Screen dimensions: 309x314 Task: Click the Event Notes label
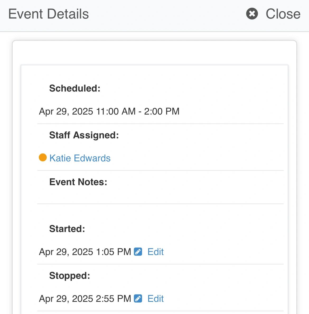pyautogui.click(x=78, y=182)
